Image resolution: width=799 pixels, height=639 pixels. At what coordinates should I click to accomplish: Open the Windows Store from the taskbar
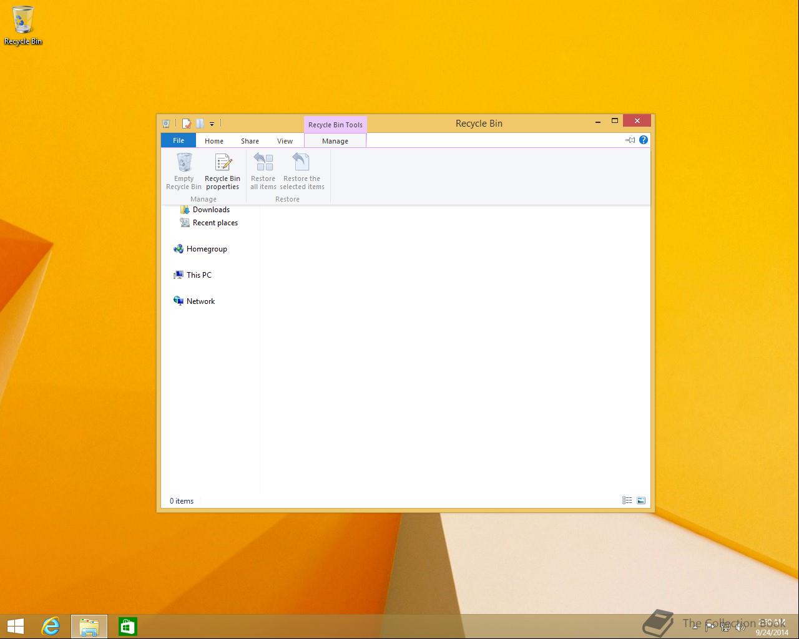(x=128, y=626)
